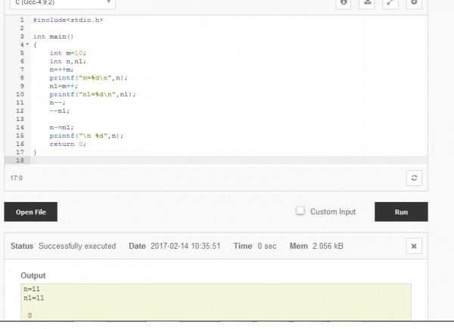454x329 pixels.
Task: Click line number 10 in the gutter
Action: coord(20,95)
